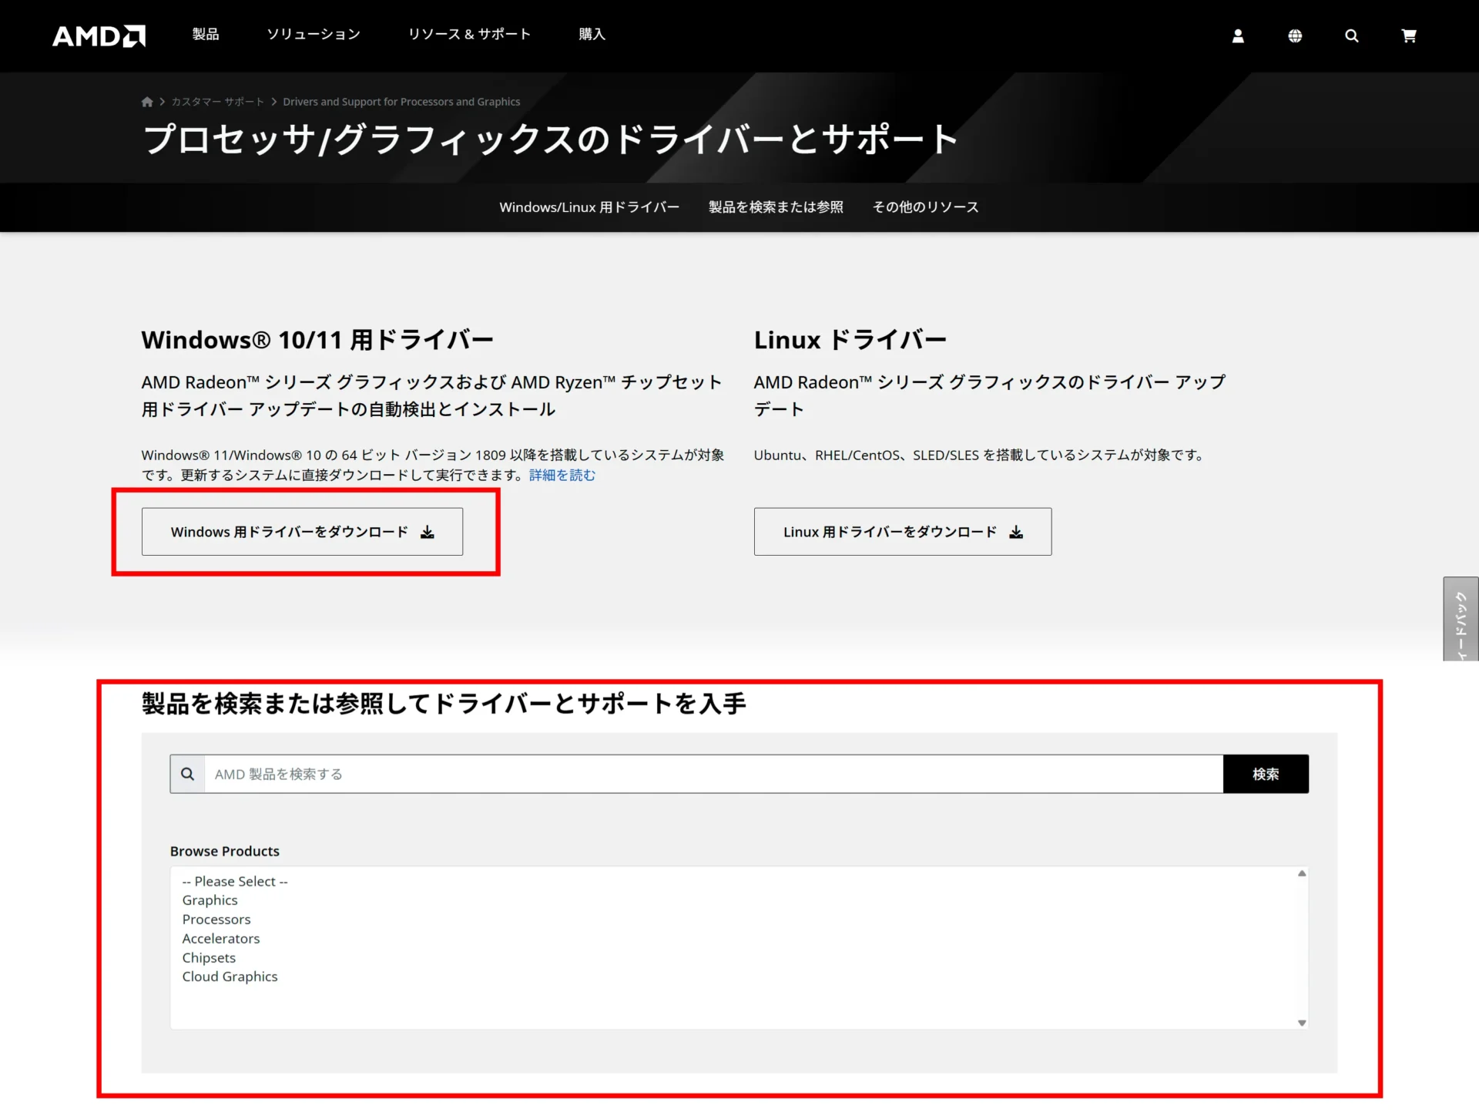Screen dimensions: 1479x1116
Task: Go to Windows/Linux 用ドライバー tab
Action: pyautogui.click(x=589, y=207)
